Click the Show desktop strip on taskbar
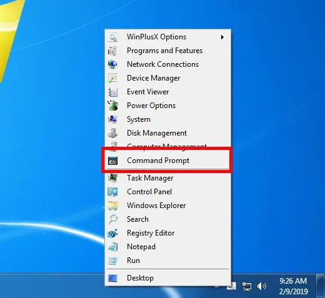The width and height of the screenshot is (325, 298). 320,286
